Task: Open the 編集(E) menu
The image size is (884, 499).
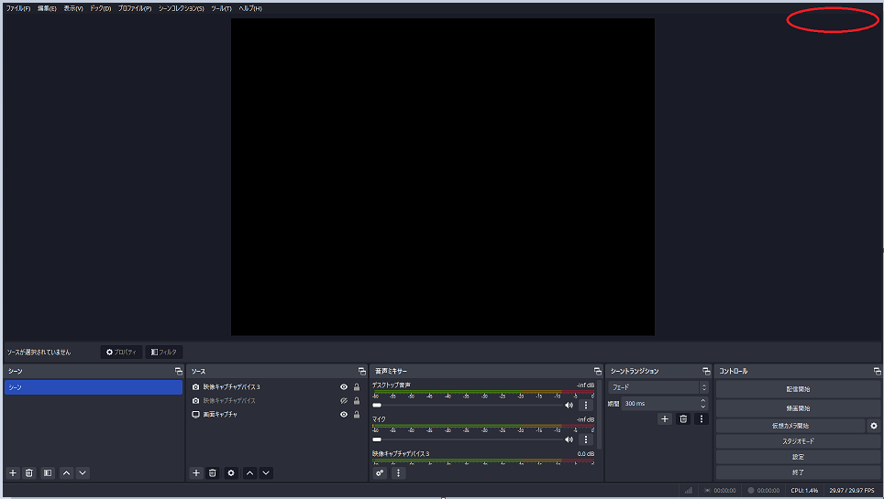Action: pyautogui.click(x=47, y=8)
